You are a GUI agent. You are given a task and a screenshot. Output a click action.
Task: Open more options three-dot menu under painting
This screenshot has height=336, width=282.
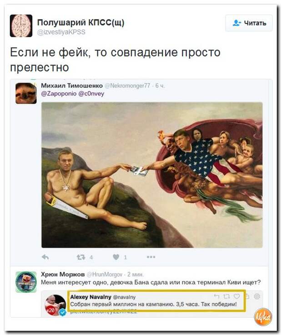[151, 257]
